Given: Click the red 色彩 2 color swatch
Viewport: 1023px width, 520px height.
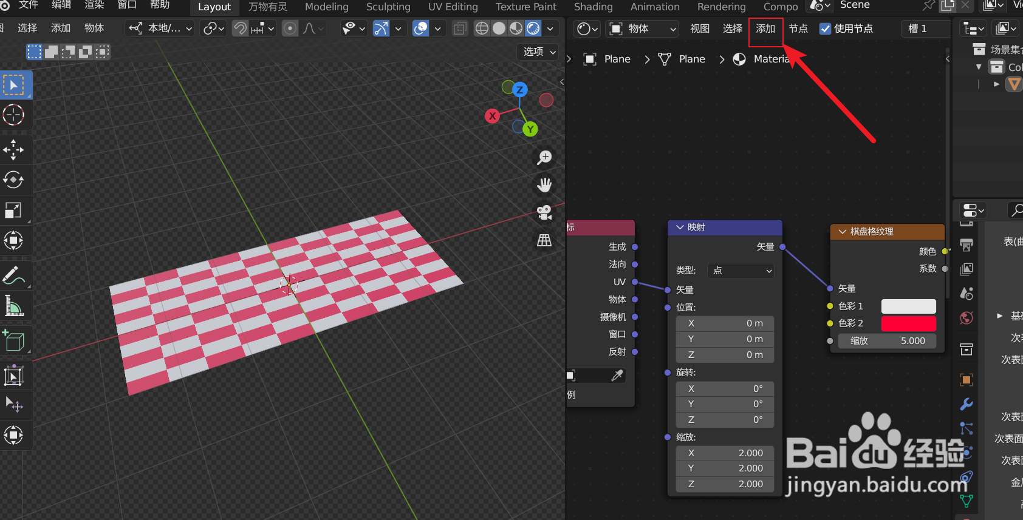Looking at the screenshot, I should 908,323.
